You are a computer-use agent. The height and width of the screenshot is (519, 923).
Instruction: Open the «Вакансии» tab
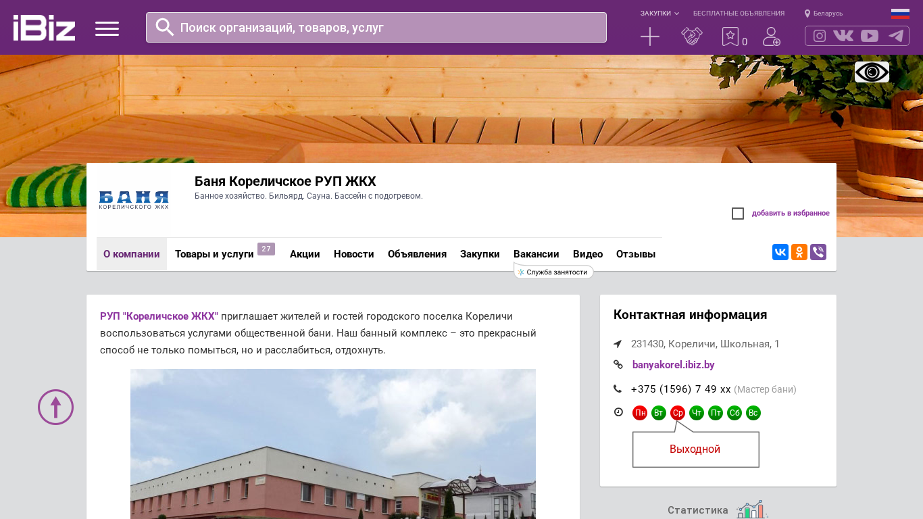coord(537,254)
